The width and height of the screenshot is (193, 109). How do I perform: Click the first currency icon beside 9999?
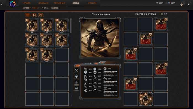pyautogui.click(x=157, y=3)
